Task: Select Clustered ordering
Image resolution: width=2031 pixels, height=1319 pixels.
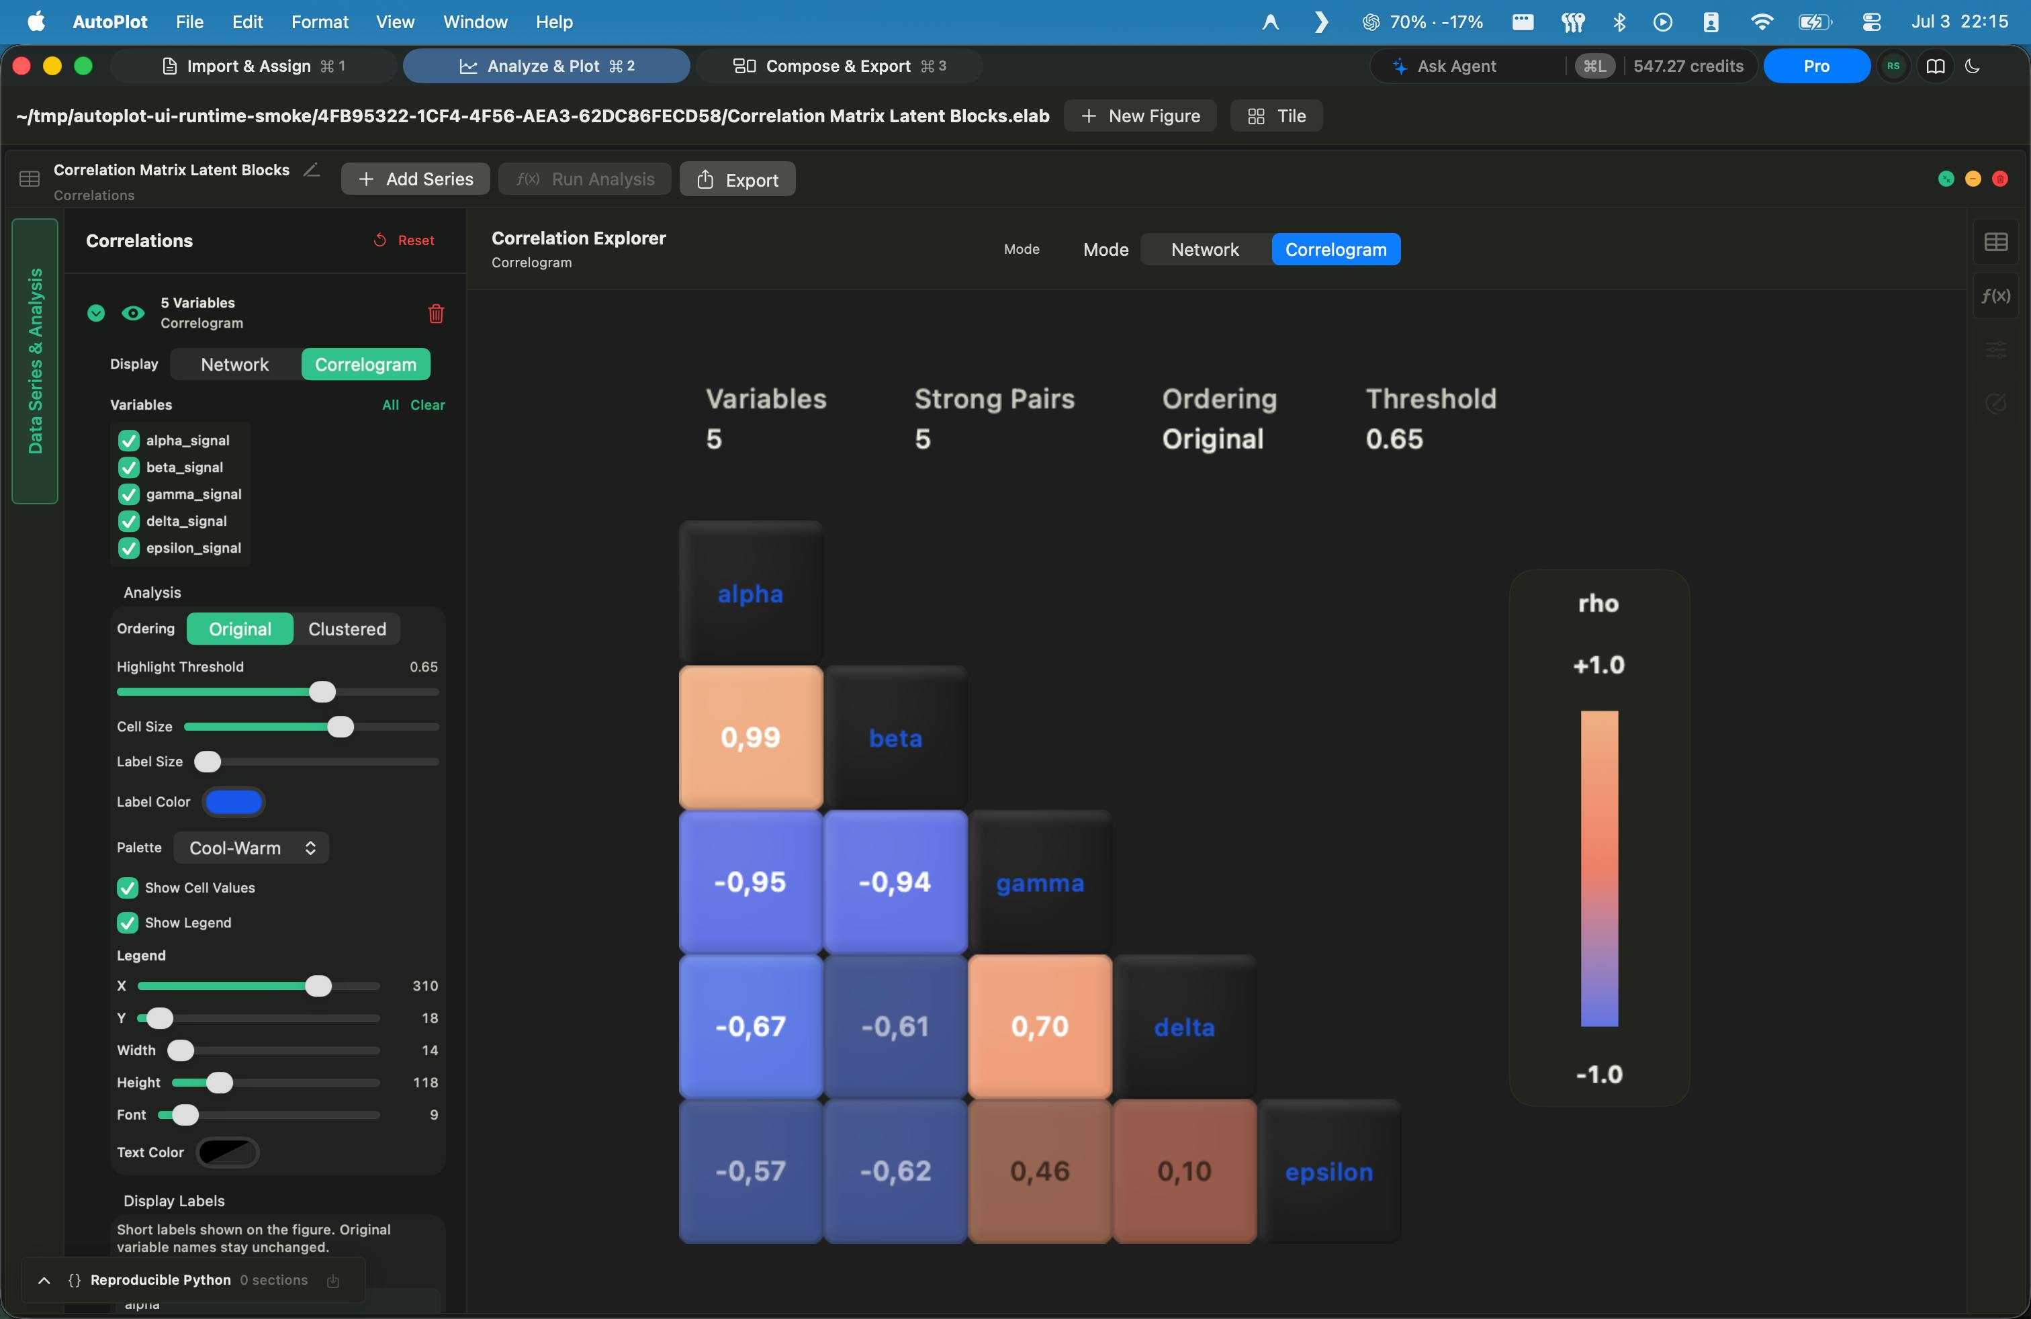Action: [x=347, y=629]
